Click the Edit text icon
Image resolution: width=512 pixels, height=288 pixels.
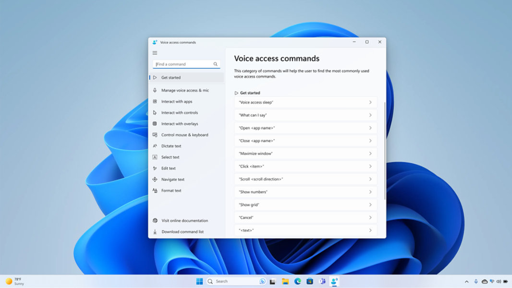(155, 168)
